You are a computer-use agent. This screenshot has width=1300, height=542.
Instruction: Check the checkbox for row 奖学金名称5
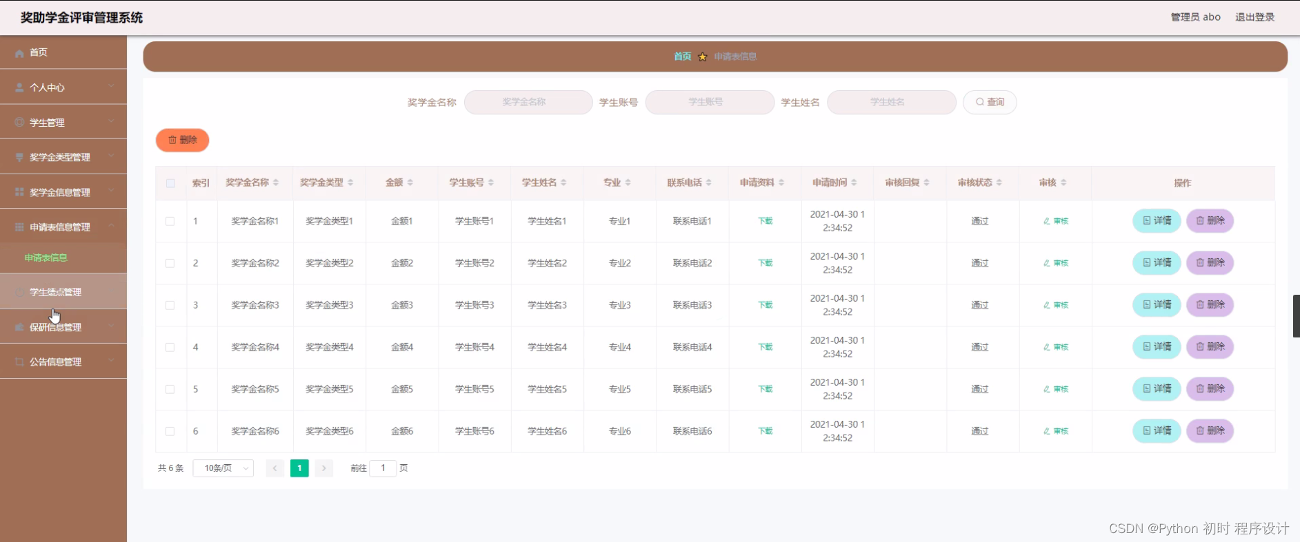[x=170, y=389]
